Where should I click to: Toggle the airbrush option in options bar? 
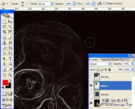(x=100, y=4)
